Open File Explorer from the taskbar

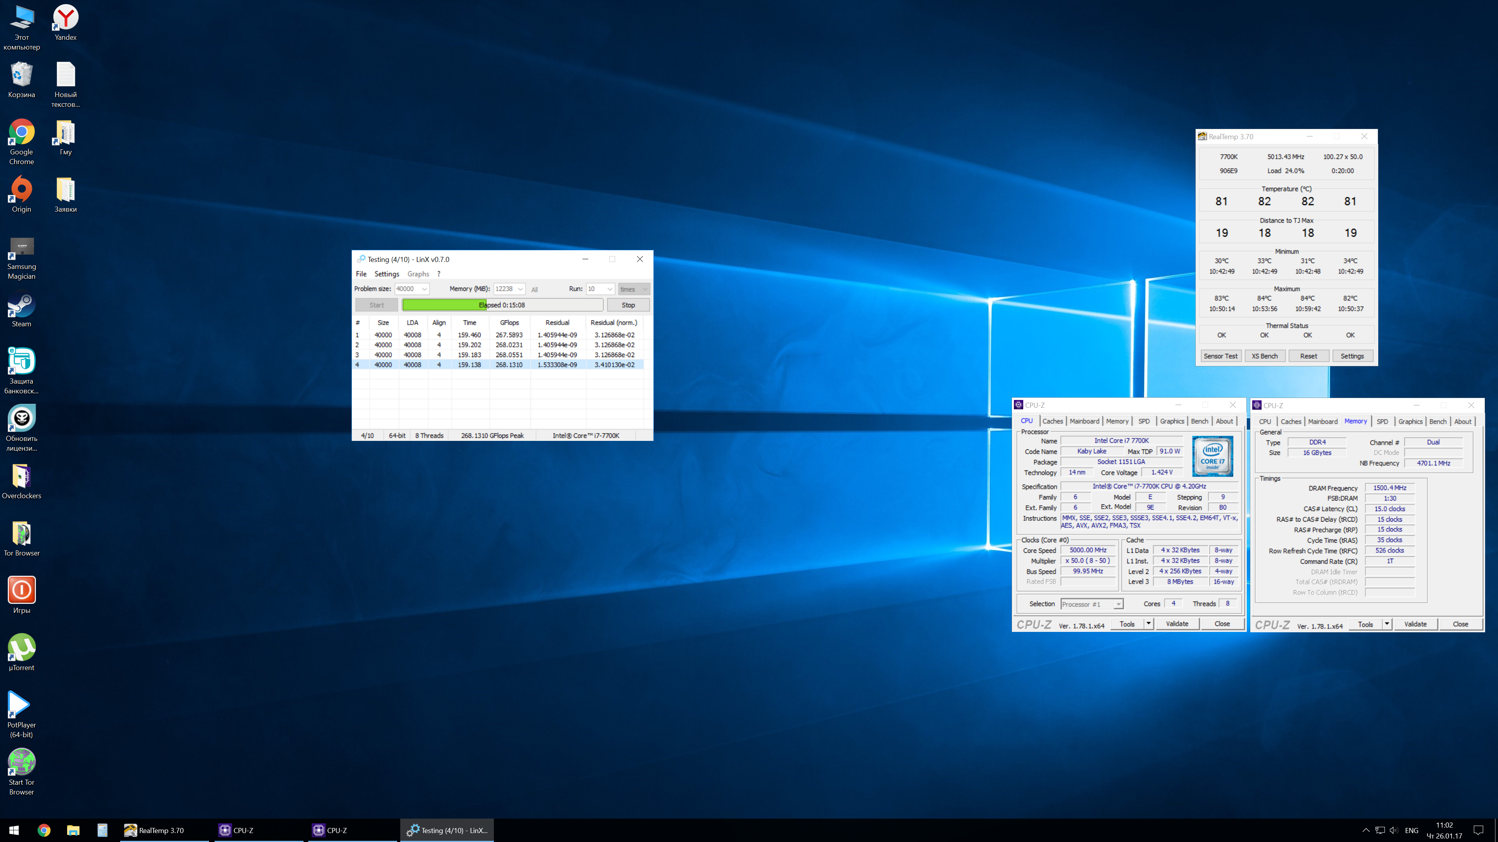click(73, 830)
